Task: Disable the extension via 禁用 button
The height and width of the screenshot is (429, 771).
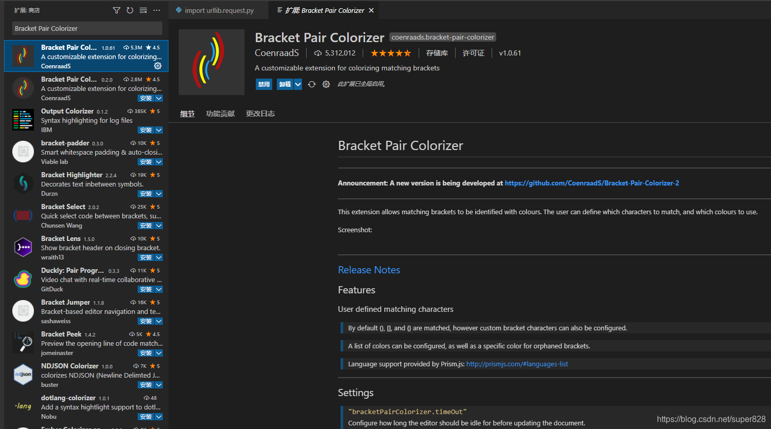Action: (264, 84)
